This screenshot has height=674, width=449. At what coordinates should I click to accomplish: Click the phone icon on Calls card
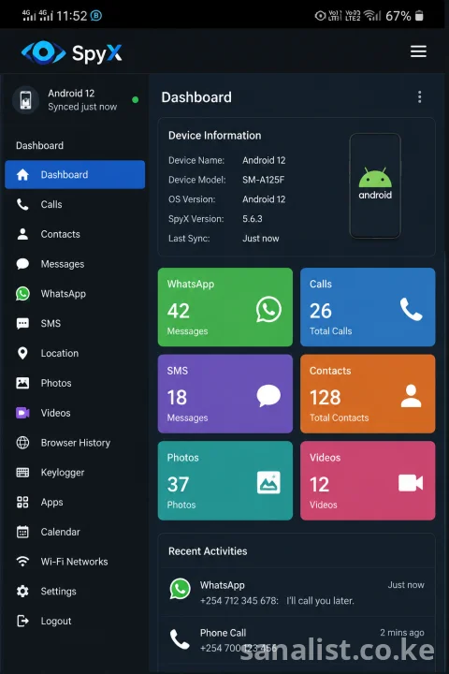412,309
